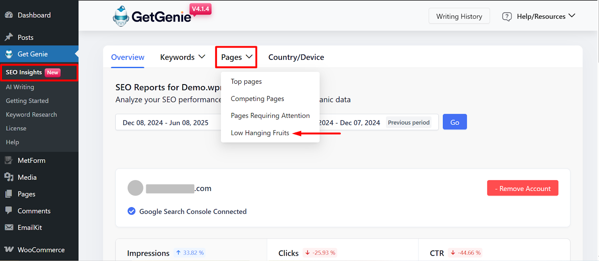Click the GetGenie logo in header

[152, 16]
